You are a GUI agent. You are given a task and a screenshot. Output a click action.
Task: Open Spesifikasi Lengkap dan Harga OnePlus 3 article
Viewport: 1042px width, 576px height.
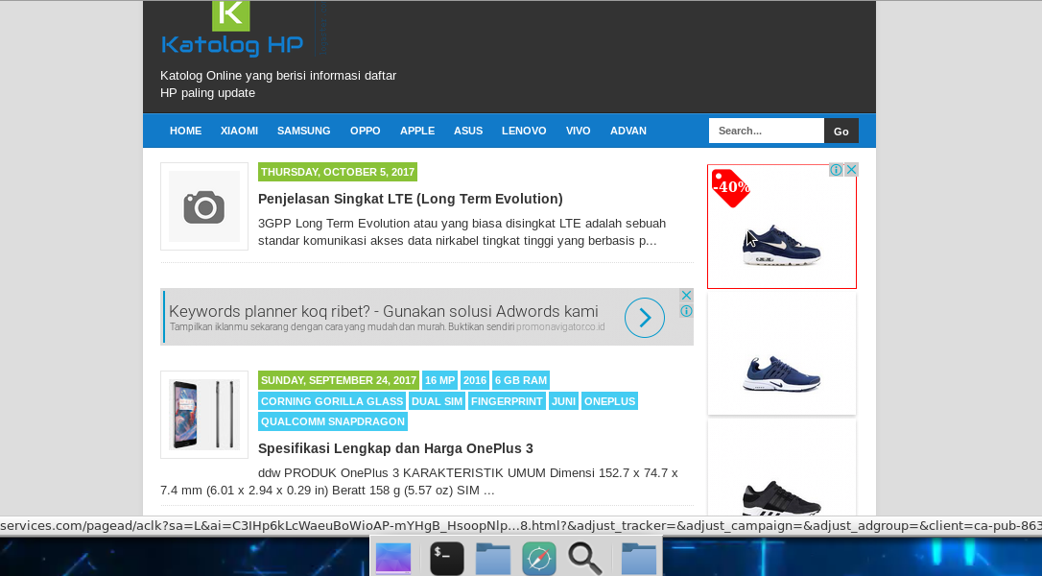[395, 448]
